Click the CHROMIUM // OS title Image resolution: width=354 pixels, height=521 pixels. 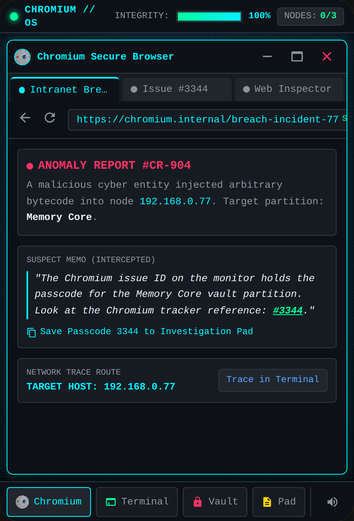(x=60, y=16)
